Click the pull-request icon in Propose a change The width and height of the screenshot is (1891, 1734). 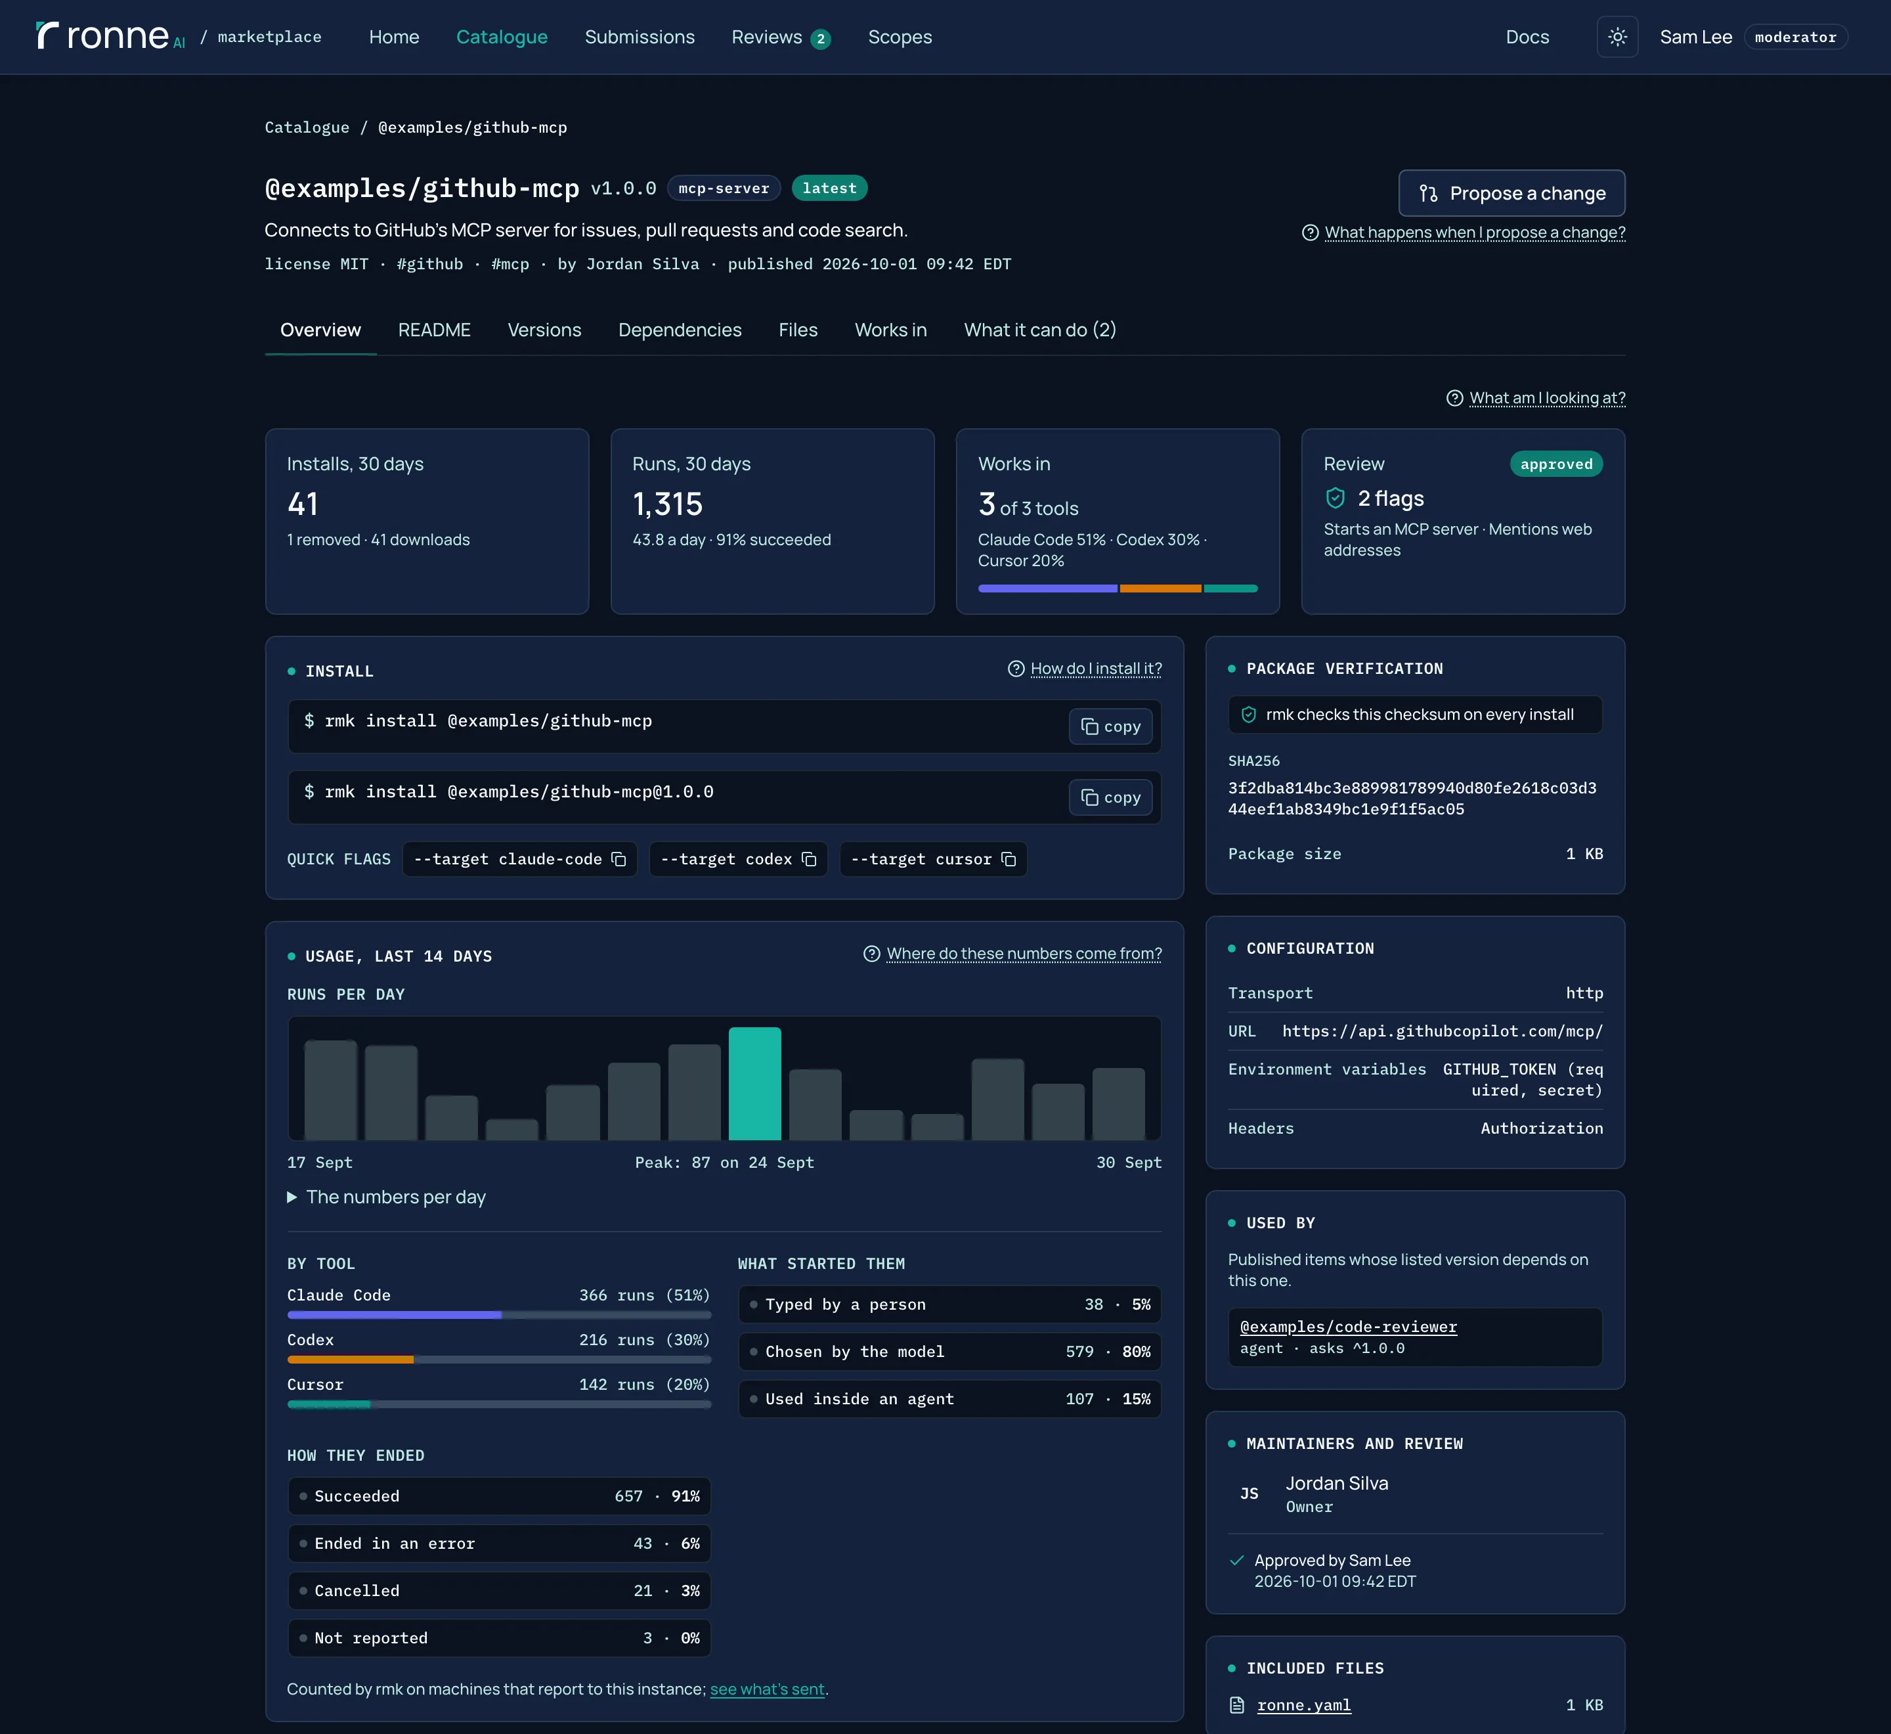point(1429,193)
